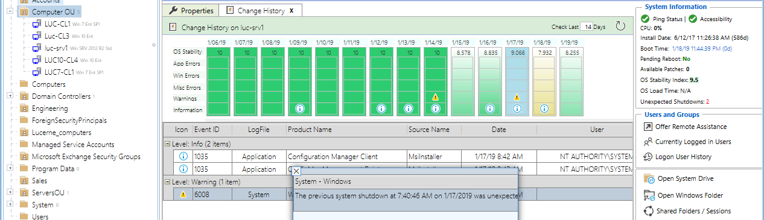Open the information icon in the 1/17/19 column
The image size is (764, 220).
(x=517, y=109)
